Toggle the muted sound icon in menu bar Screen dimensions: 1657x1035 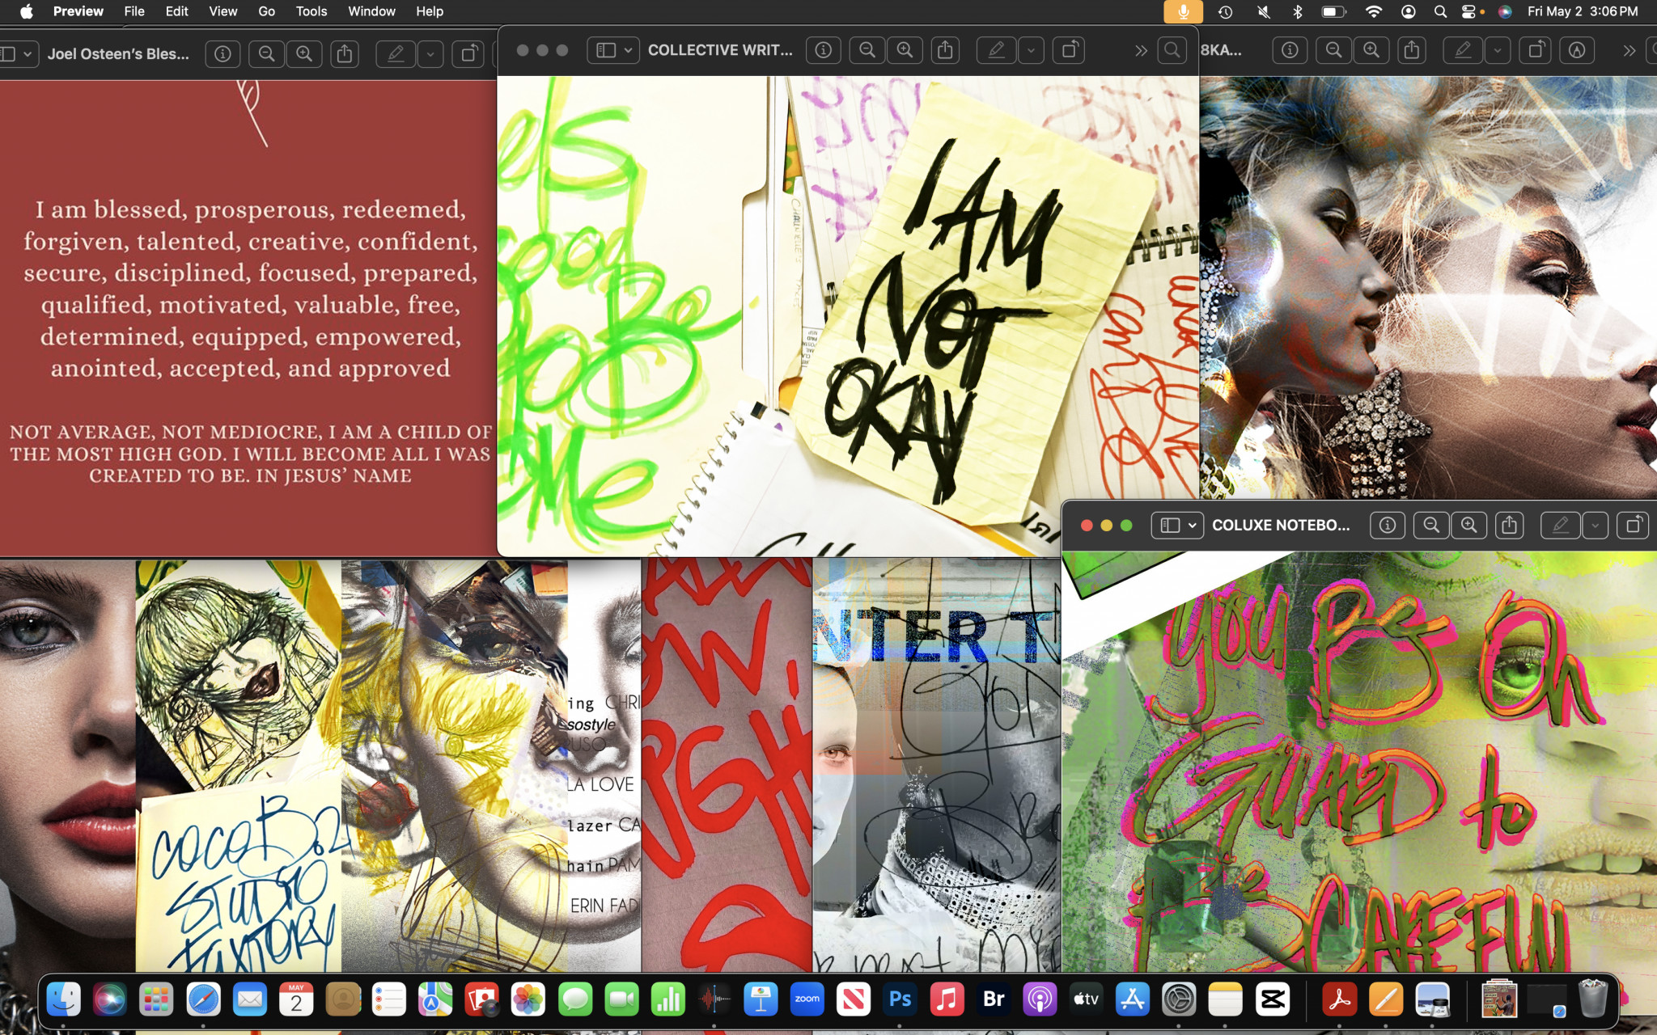point(1263,11)
